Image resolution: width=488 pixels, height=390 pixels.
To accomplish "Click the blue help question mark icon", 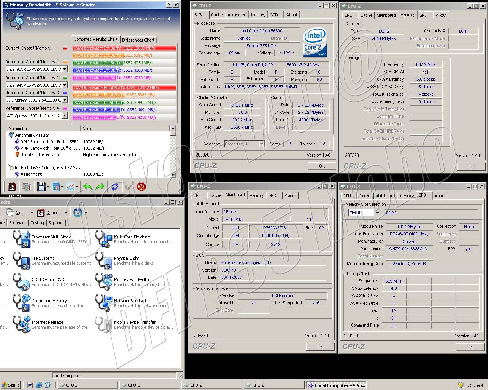I will [78, 213].
